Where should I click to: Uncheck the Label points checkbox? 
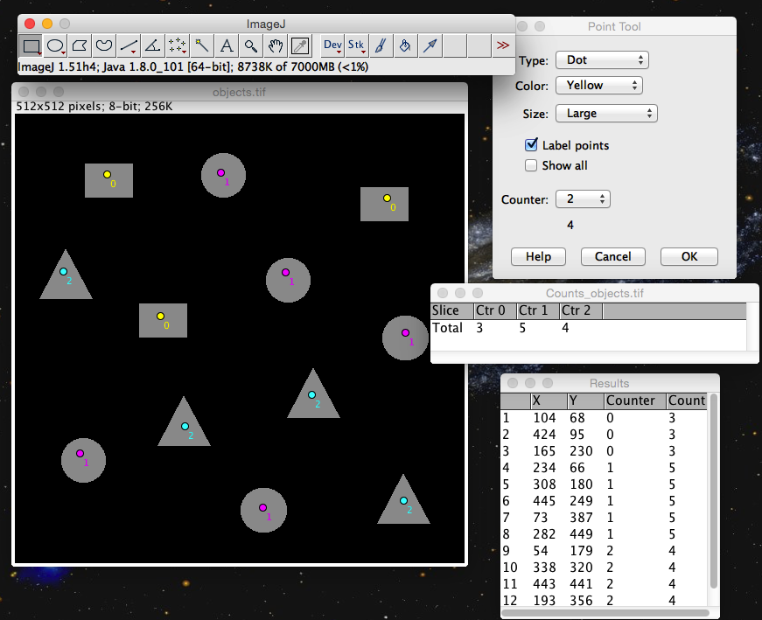(x=531, y=145)
